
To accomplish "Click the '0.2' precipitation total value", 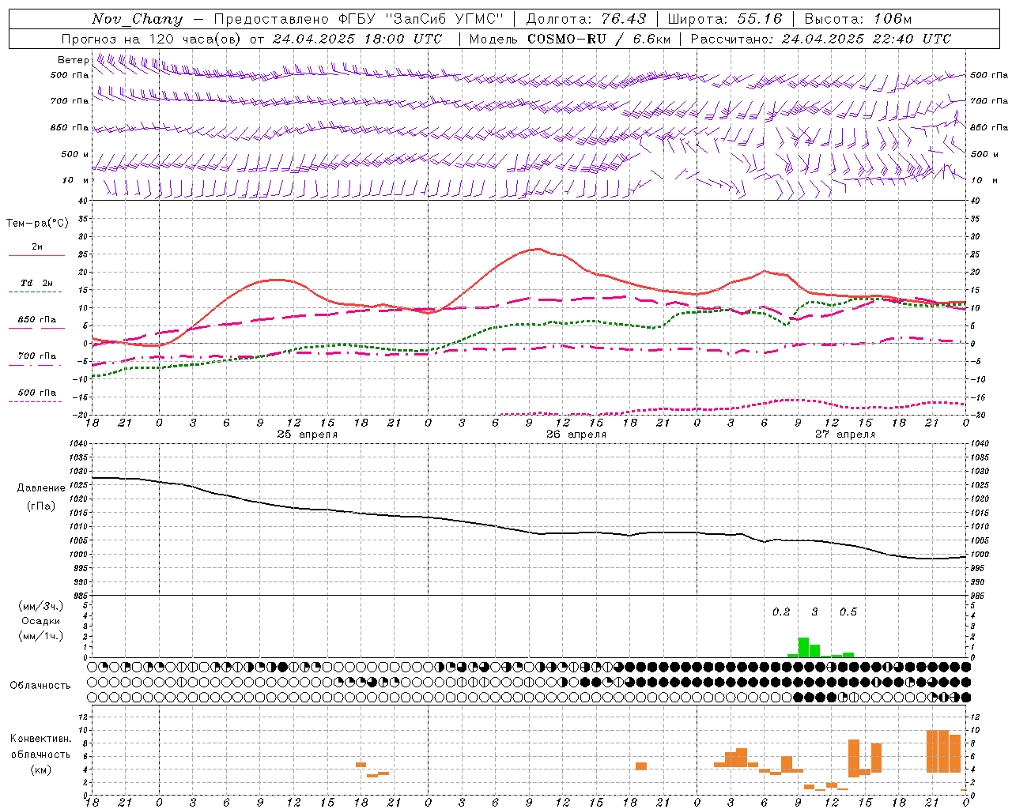I will [781, 612].
